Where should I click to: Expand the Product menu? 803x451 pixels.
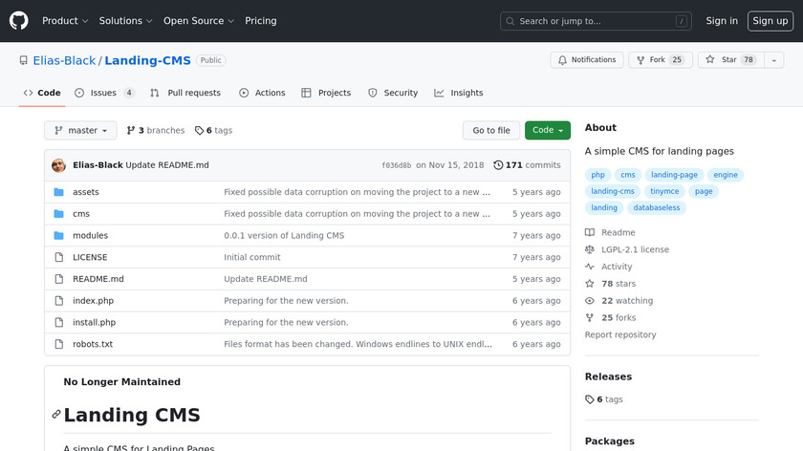point(65,21)
